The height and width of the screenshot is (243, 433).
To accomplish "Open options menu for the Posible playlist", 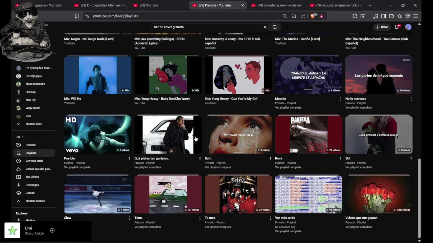I will pos(130,159).
